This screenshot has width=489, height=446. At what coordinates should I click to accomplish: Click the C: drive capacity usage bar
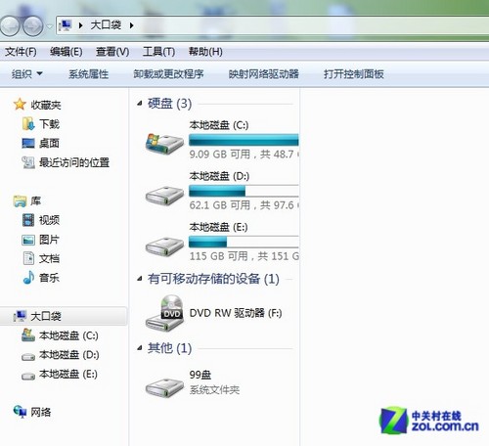pyautogui.click(x=244, y=140)
